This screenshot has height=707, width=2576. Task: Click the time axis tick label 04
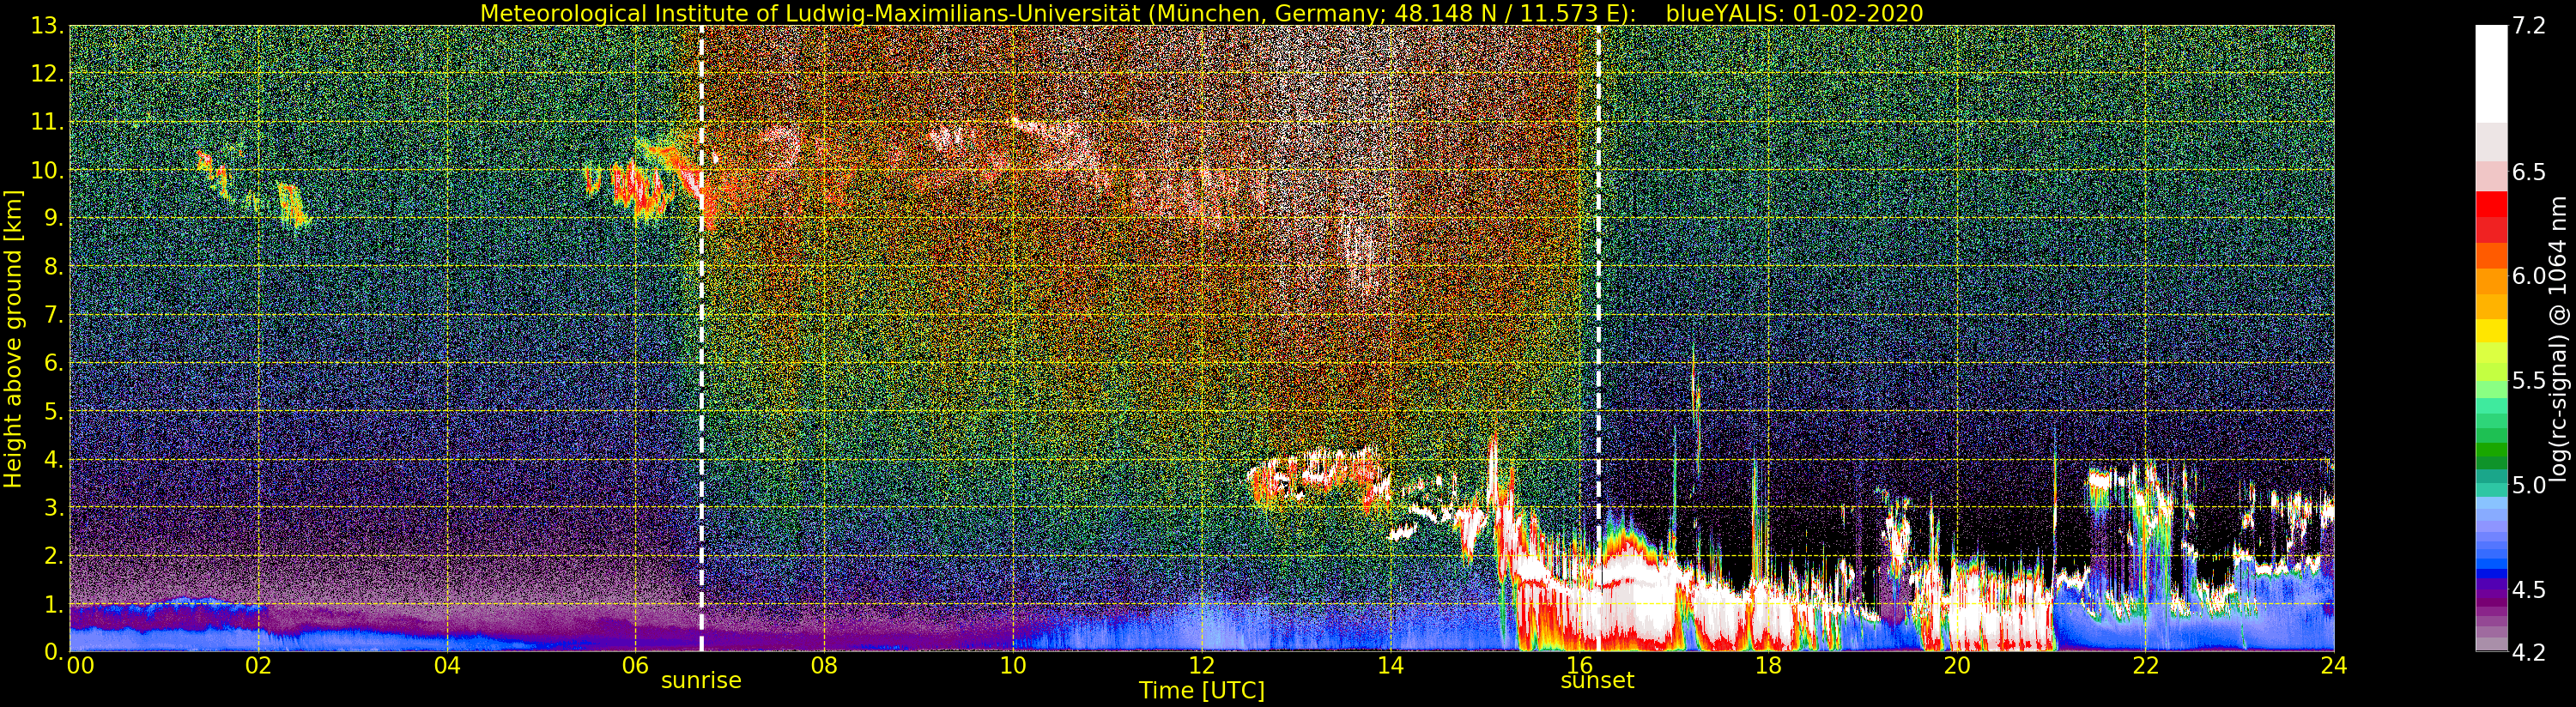447,665
